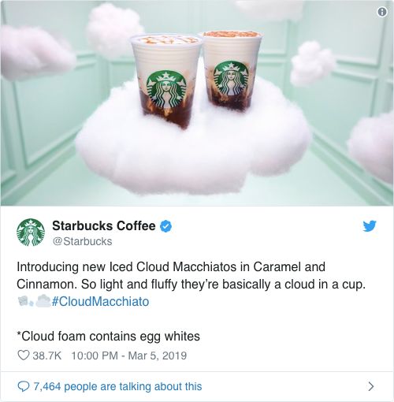The height and width of the screenshot is (402, 394).
Task: Expand the conversation with the right chevron
Action: (x=370, y=386)
